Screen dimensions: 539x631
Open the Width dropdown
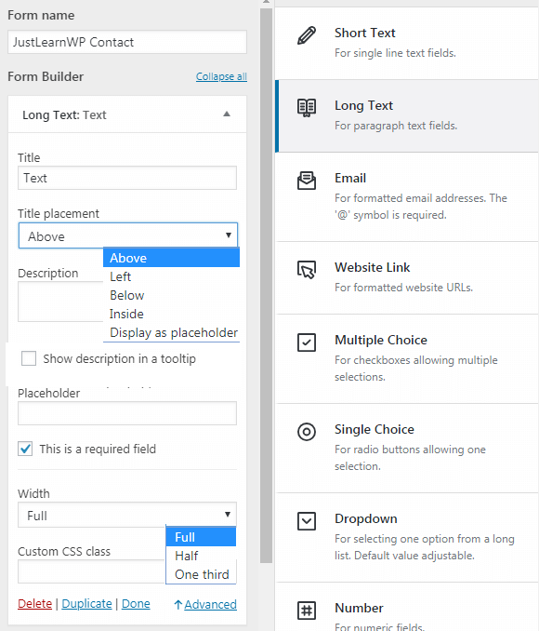click(127, 515)
